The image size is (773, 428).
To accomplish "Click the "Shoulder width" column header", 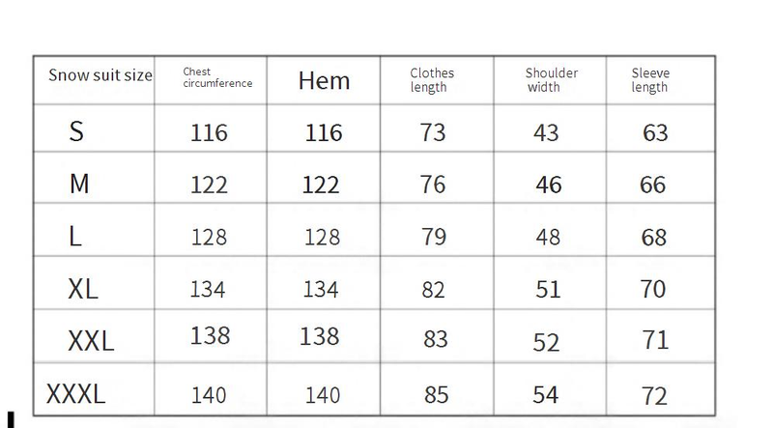I will coord(551,80).
